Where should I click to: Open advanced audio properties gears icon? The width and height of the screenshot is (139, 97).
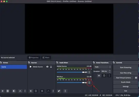pos(59,91)
